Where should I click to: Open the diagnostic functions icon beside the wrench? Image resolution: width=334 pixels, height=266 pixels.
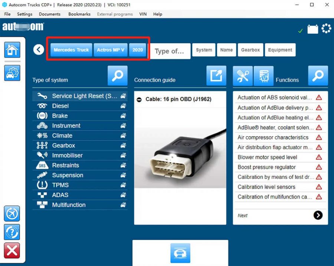(x=264, y=76)
